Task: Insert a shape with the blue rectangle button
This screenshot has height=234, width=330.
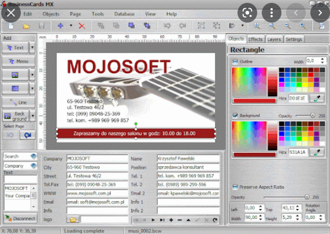Action: 15,88
